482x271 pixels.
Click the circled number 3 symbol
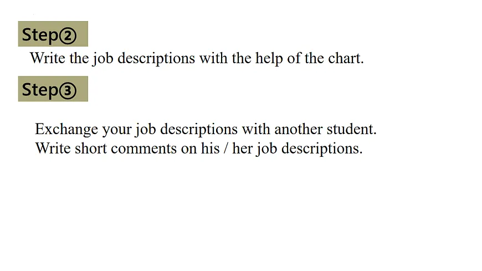[x=68, y=90]
